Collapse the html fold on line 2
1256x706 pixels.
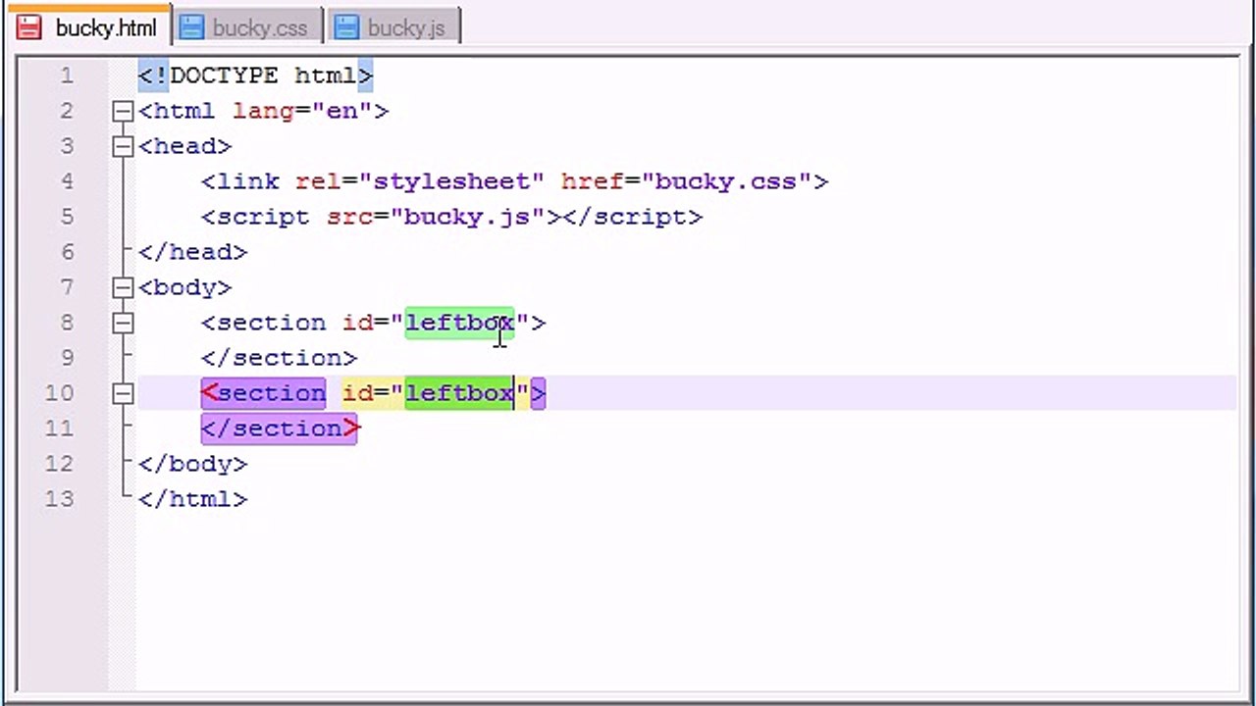[123, 112]
